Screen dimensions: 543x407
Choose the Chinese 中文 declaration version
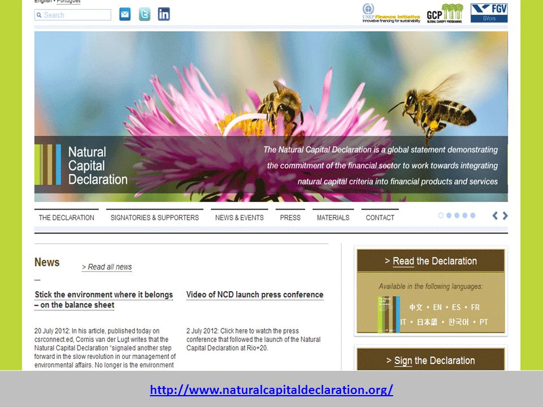416,308
